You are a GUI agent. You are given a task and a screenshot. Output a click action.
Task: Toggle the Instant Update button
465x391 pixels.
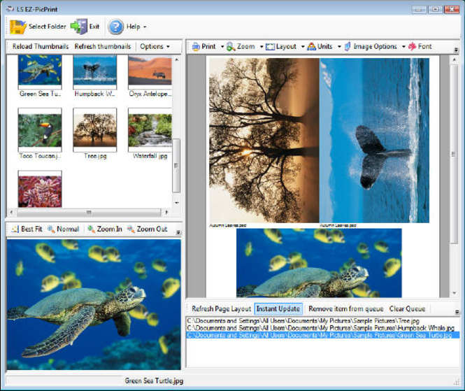[x=278, y=309]
